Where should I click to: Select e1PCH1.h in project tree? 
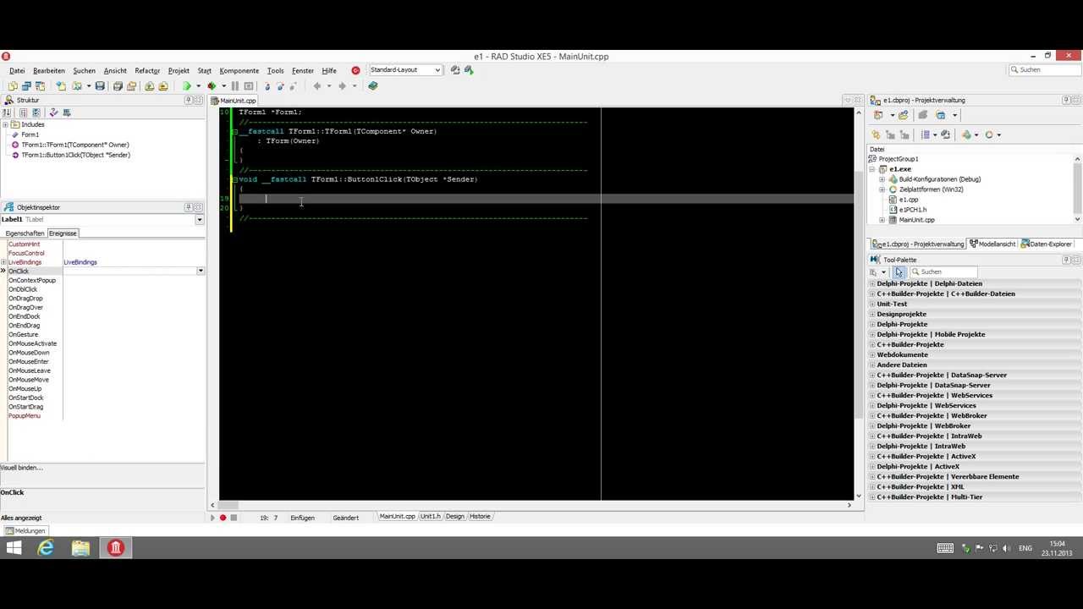tap(913, 210)
